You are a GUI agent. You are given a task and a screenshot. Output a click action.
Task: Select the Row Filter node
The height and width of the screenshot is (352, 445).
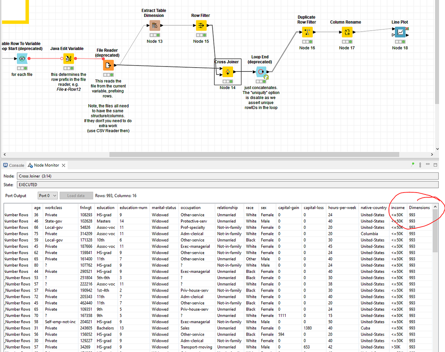pyautogui.click(x=201, y=25)
